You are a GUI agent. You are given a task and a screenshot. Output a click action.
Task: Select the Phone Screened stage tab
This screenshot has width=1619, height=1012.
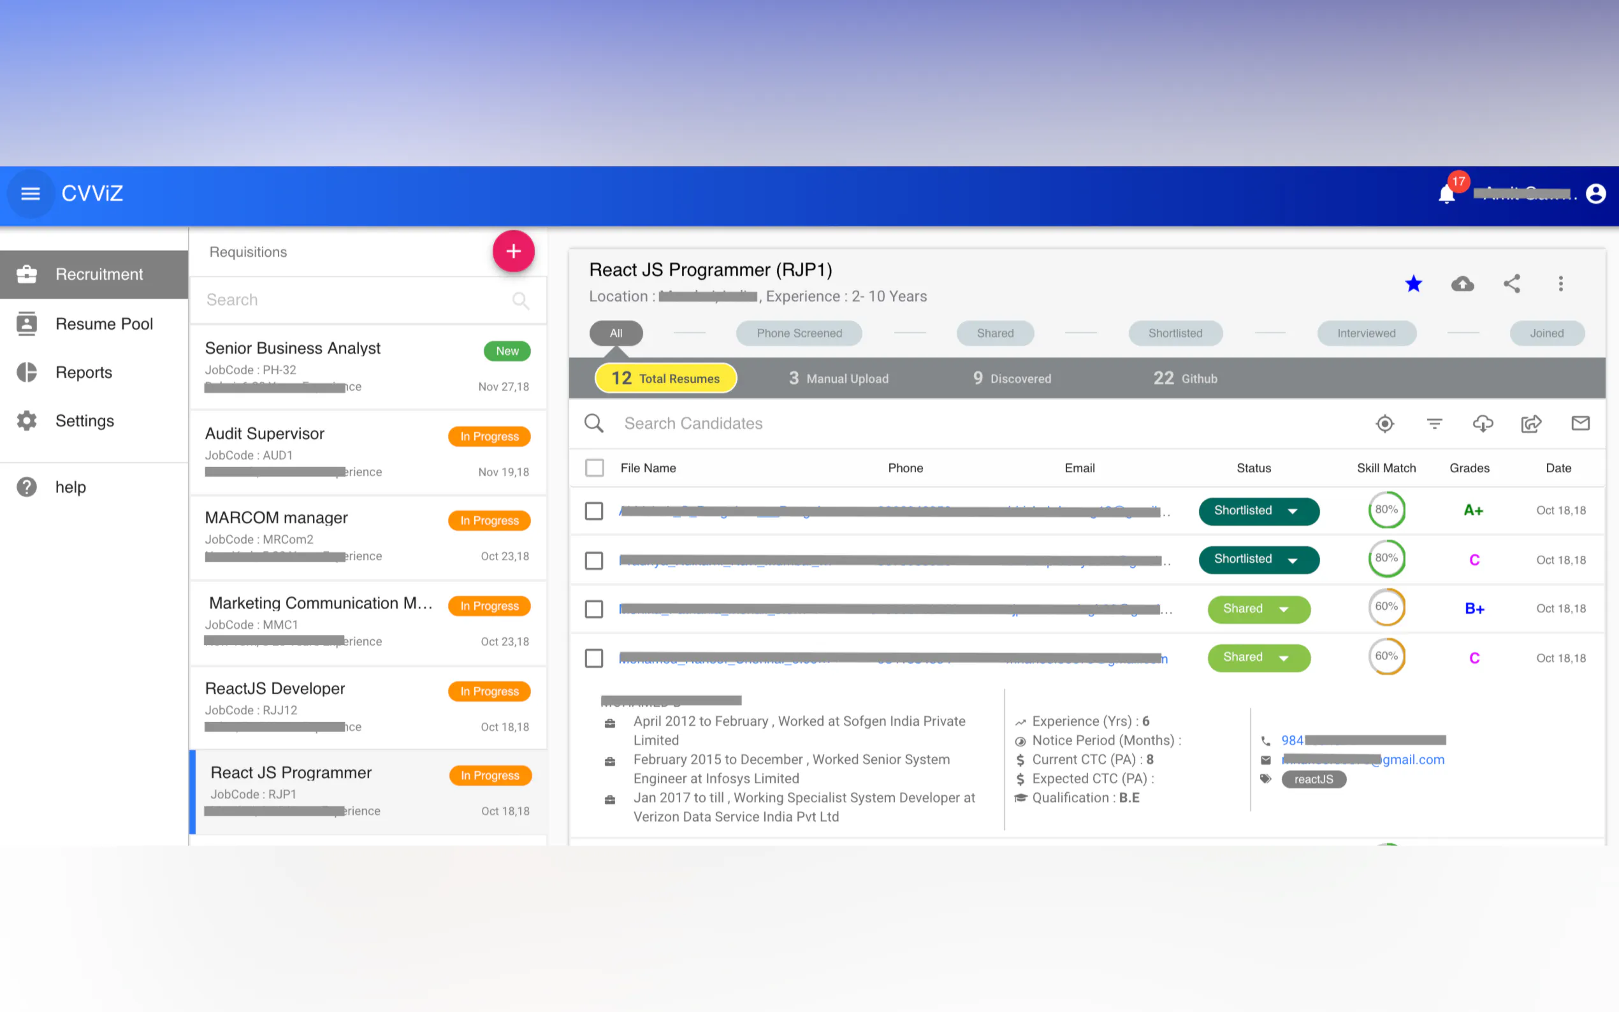[799, 333]
